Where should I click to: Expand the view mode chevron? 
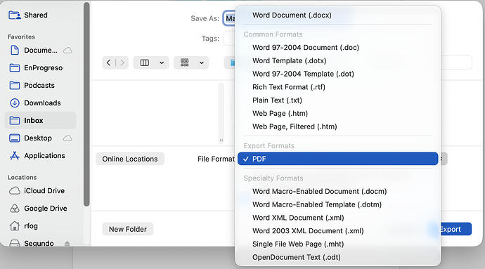[x=162, y=63]
